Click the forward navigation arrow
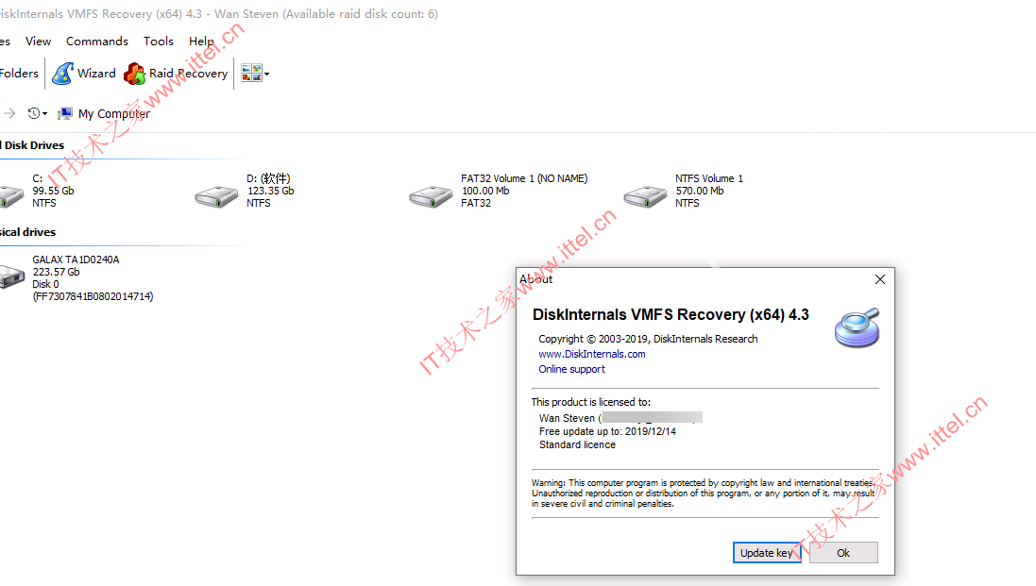 (x=9, y=113)
